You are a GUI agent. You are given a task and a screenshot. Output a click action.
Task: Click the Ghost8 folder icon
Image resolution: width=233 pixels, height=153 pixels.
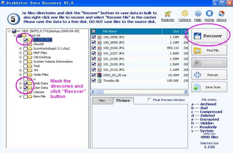[30, 44]
